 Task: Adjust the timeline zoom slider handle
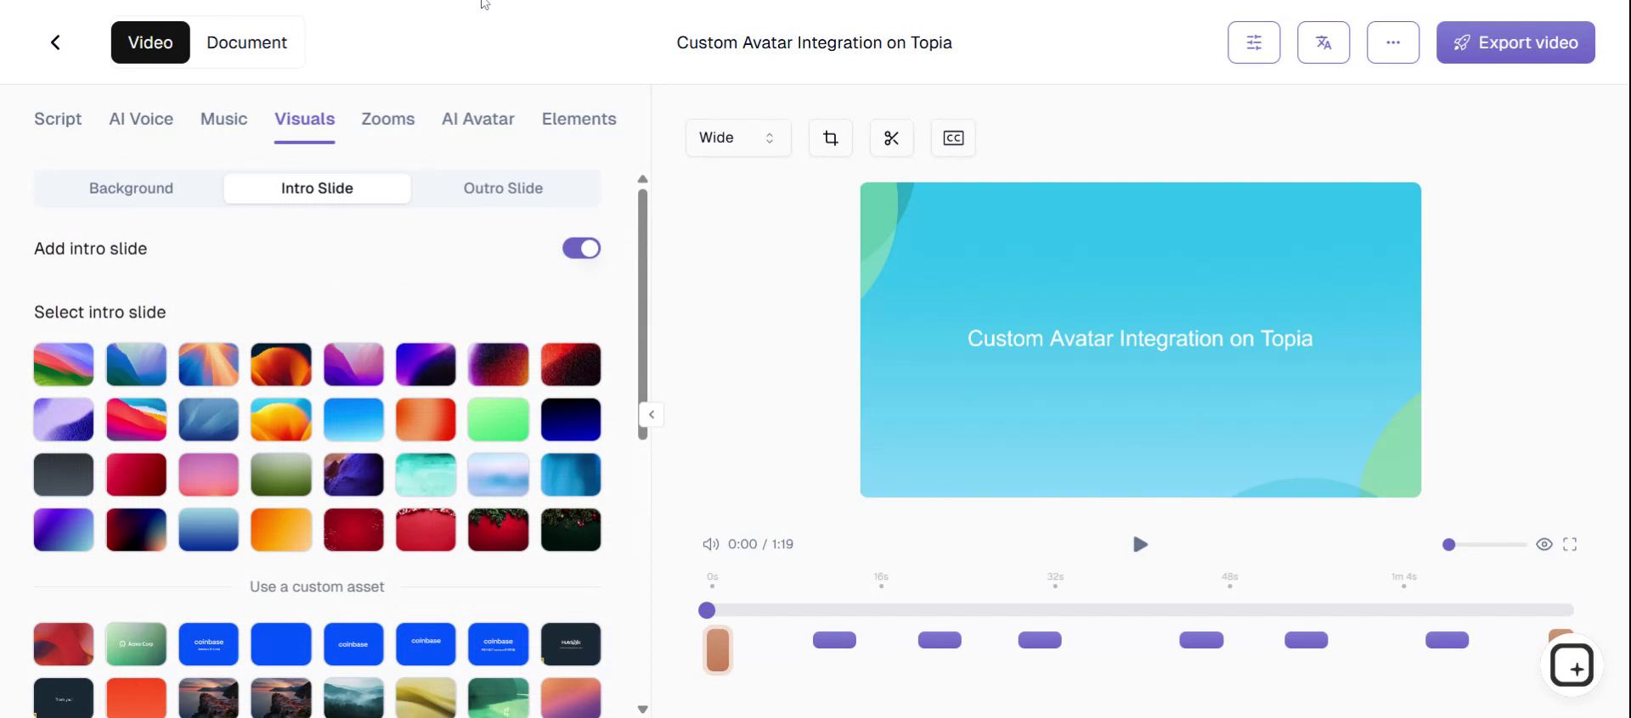click(x=1449, y=544)
